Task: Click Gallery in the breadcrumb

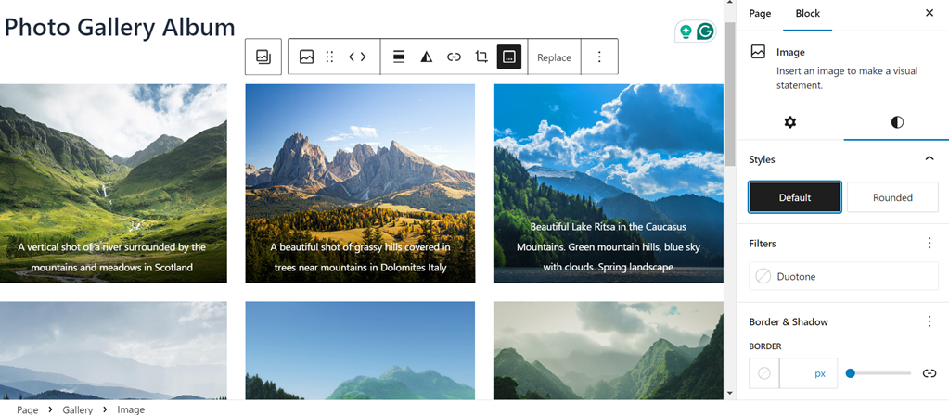Action: [78, 409]
